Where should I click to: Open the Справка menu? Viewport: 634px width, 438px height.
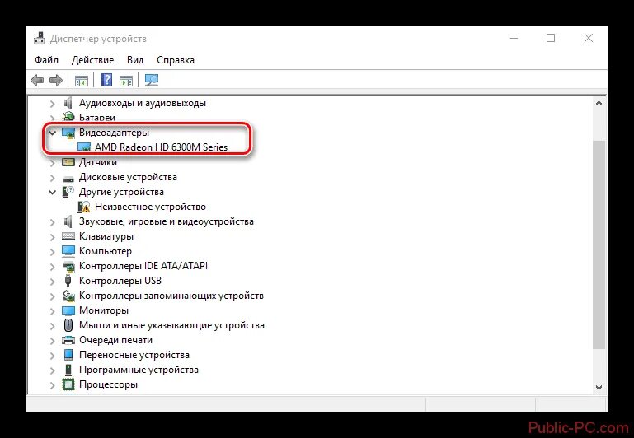[176, 60]
